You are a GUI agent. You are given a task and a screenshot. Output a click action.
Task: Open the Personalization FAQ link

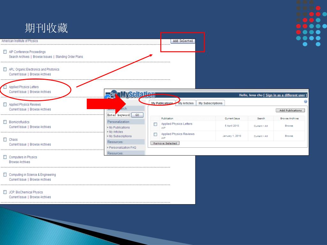[123, 147]
